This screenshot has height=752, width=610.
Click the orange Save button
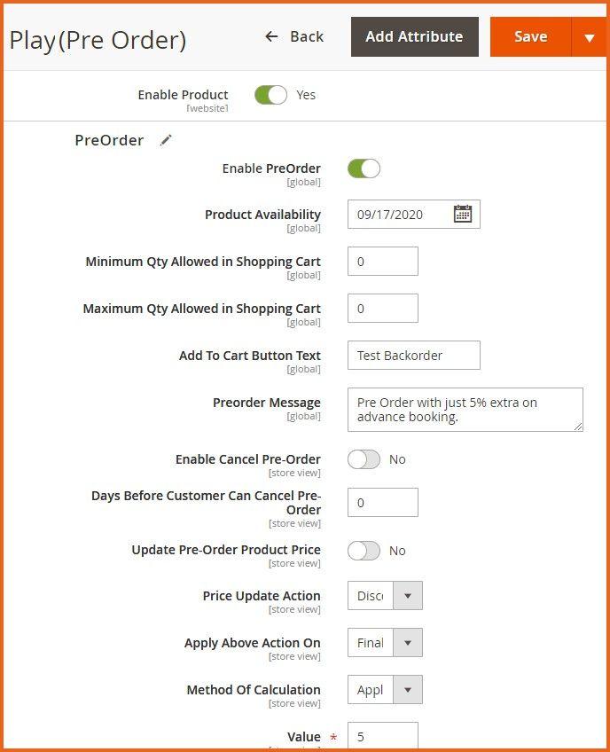tap(530, 37)
